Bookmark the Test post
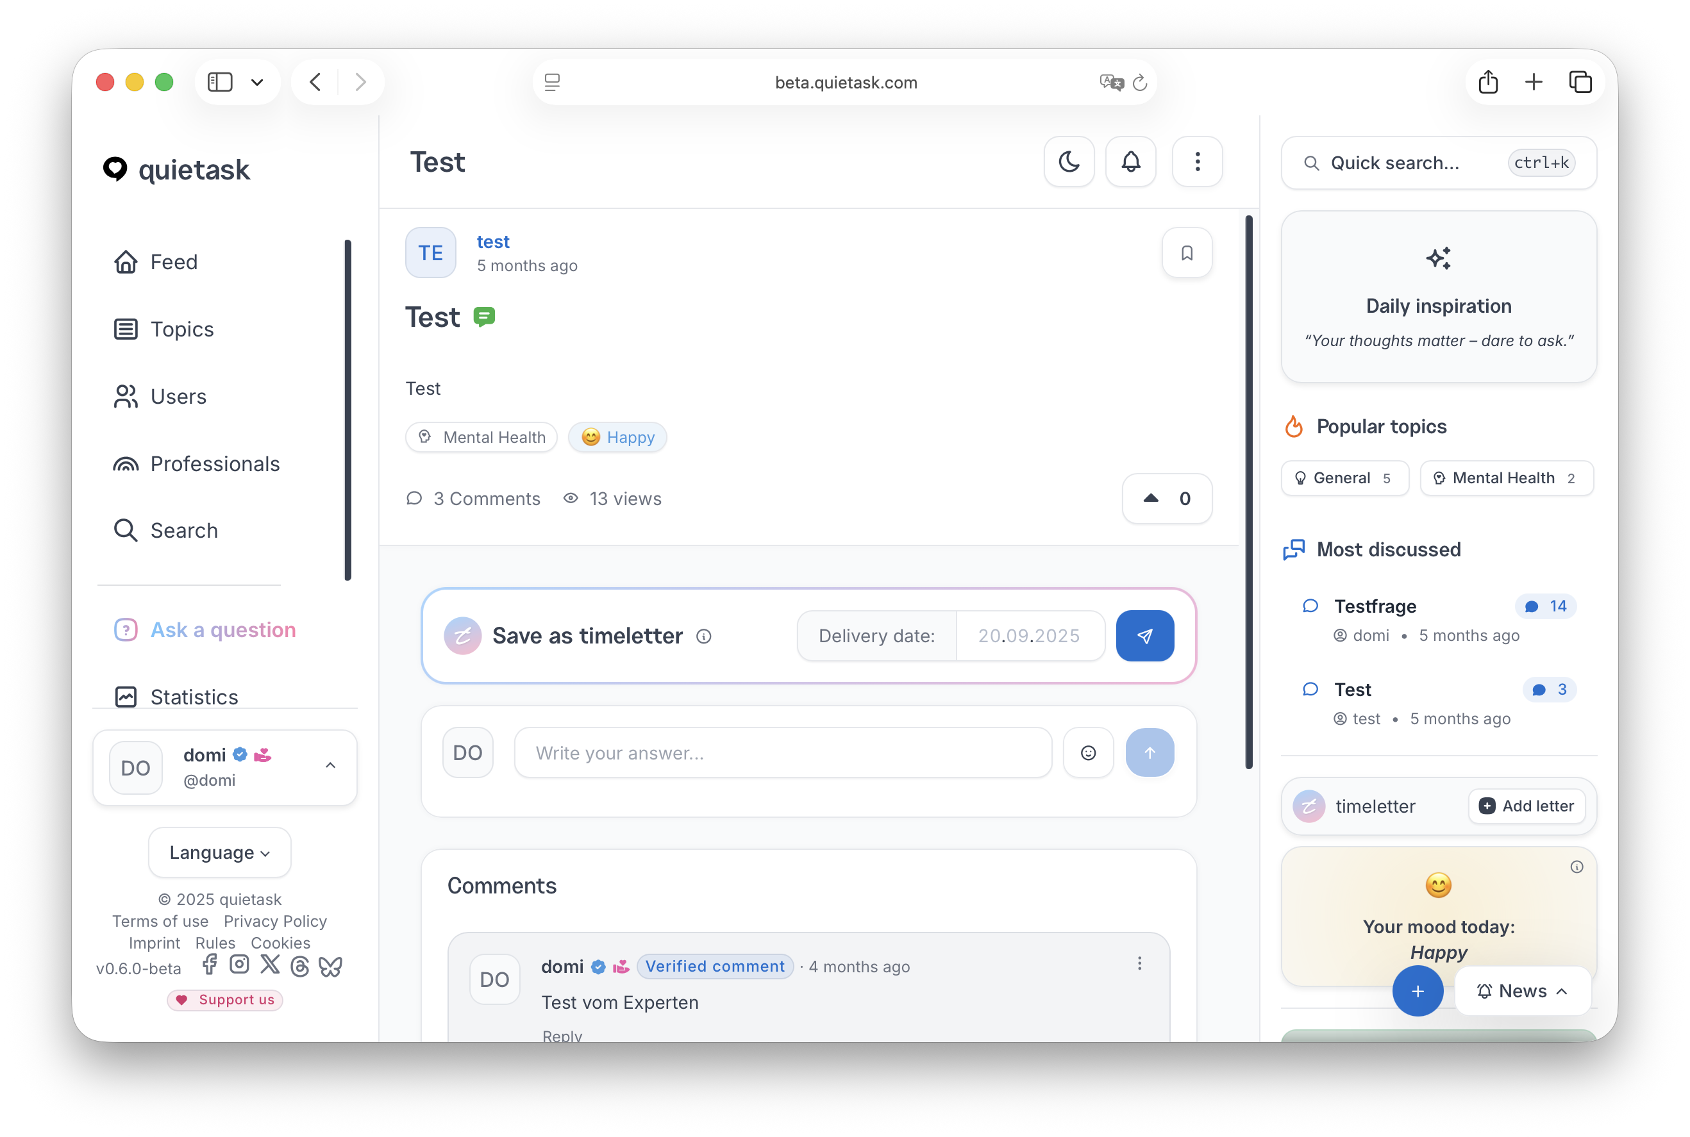Viewport: 1690px width, 1137px height. tap(1187, 253)
